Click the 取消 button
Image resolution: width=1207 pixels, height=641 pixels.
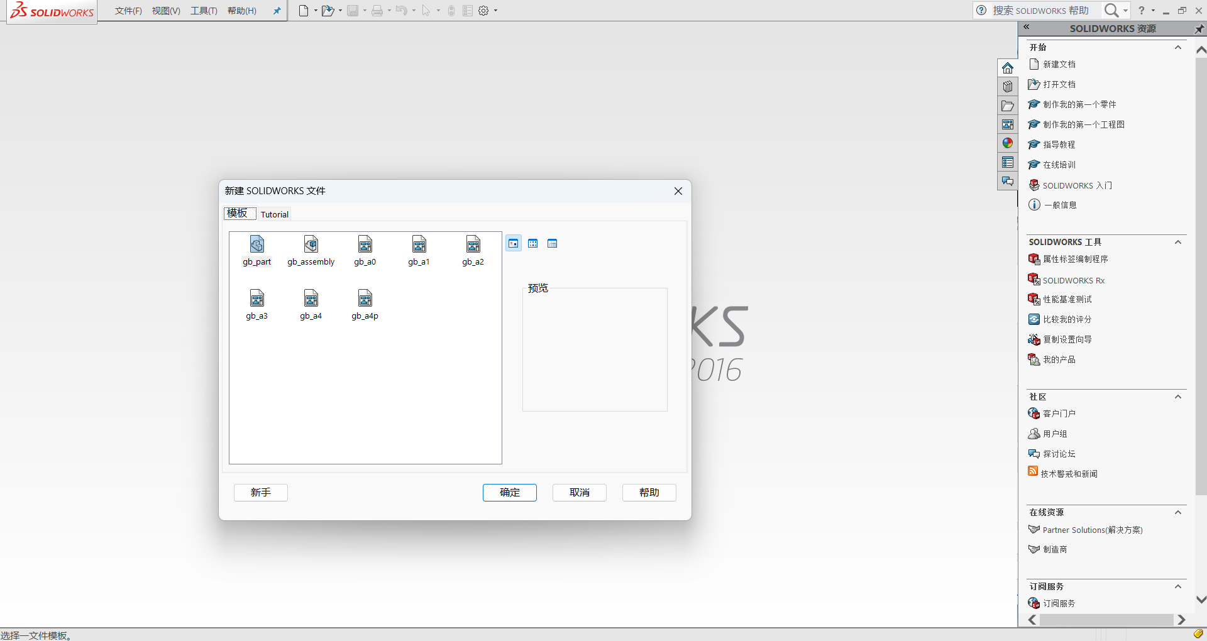click(x=580, y=493)
